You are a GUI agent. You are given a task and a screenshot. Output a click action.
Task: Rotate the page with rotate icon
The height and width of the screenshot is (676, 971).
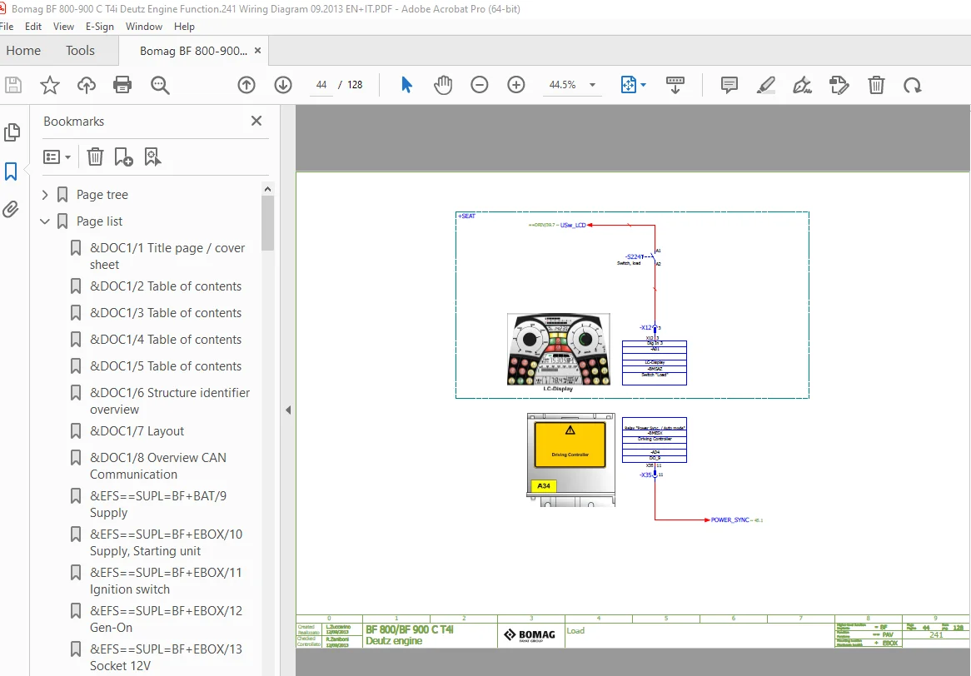tap(912, 85)
